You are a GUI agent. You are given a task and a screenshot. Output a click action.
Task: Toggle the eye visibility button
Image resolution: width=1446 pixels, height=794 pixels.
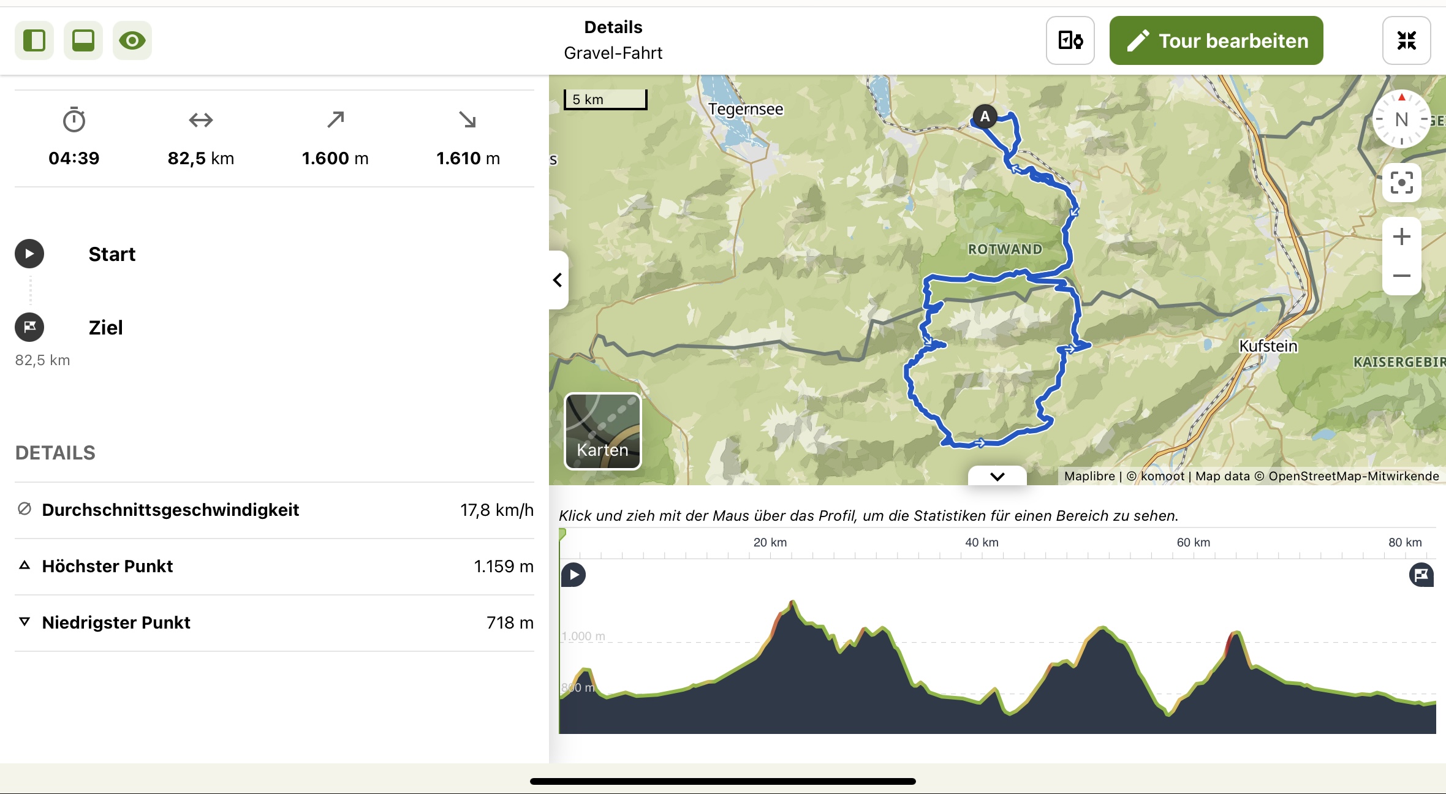132,40
